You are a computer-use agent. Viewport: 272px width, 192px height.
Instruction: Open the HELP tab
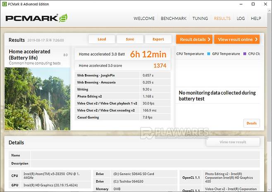click(x=256, y=19)
